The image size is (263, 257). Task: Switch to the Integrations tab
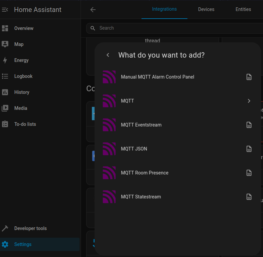click(164, 9)
